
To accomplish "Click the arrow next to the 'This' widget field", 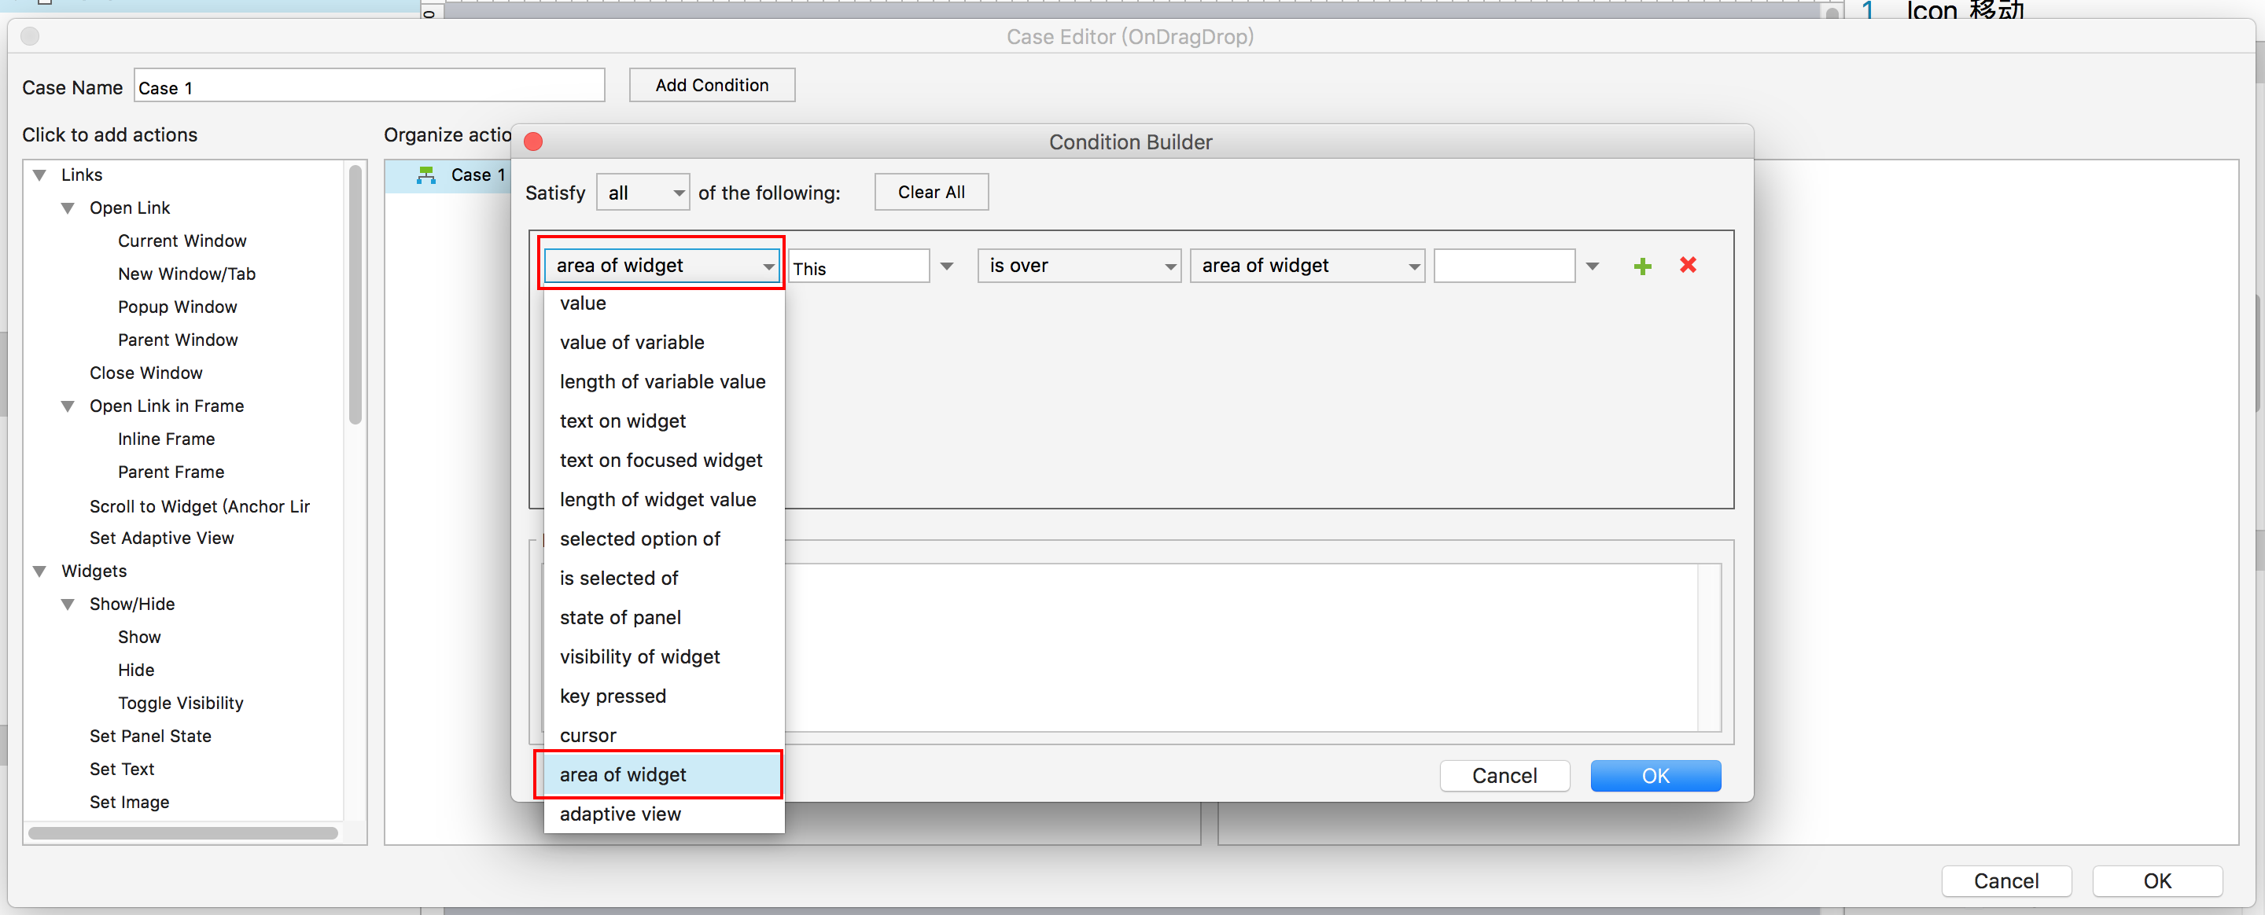I will [947, 266].
